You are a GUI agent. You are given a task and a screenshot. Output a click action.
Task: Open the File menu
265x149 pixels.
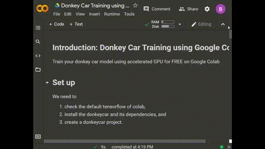pos(57,14)
